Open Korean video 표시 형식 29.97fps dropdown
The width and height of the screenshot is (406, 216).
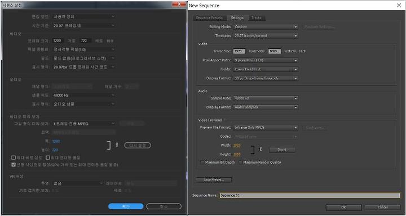[83, 67]
